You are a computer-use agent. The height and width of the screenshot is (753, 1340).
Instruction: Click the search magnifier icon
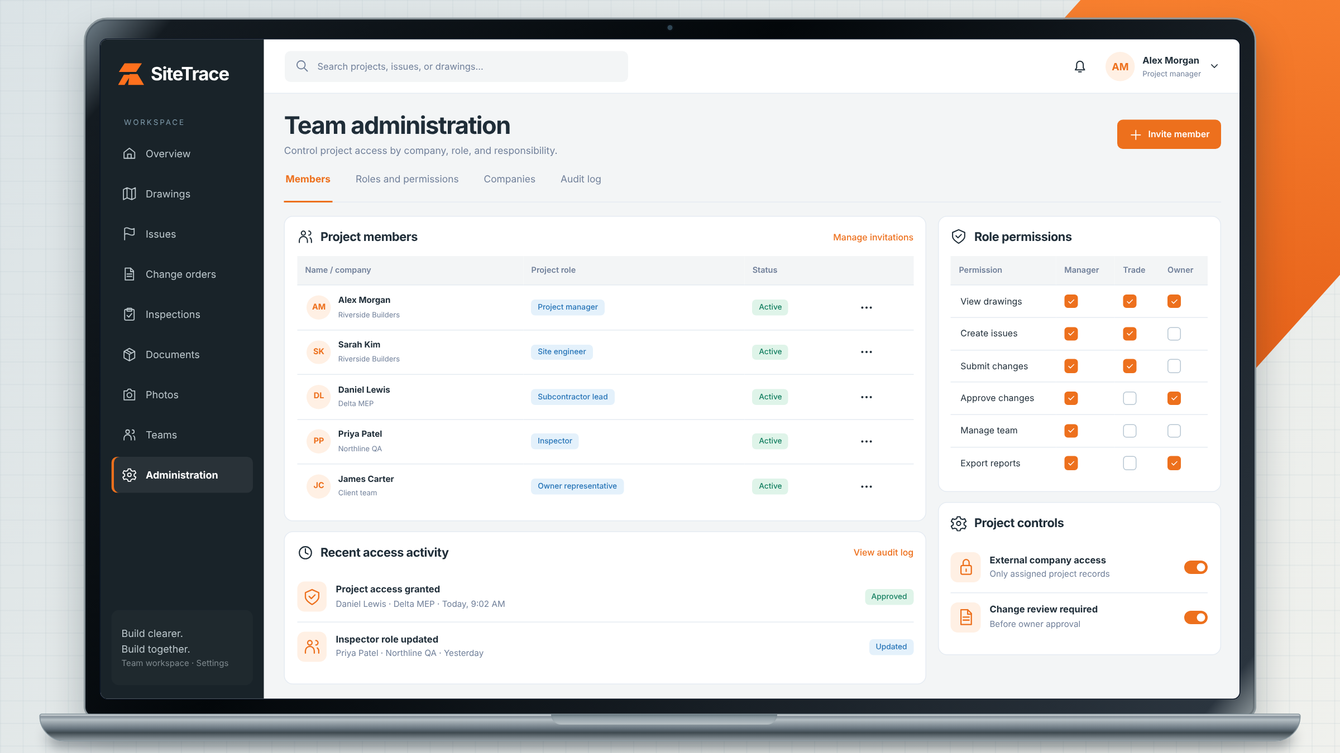[302, 66]
